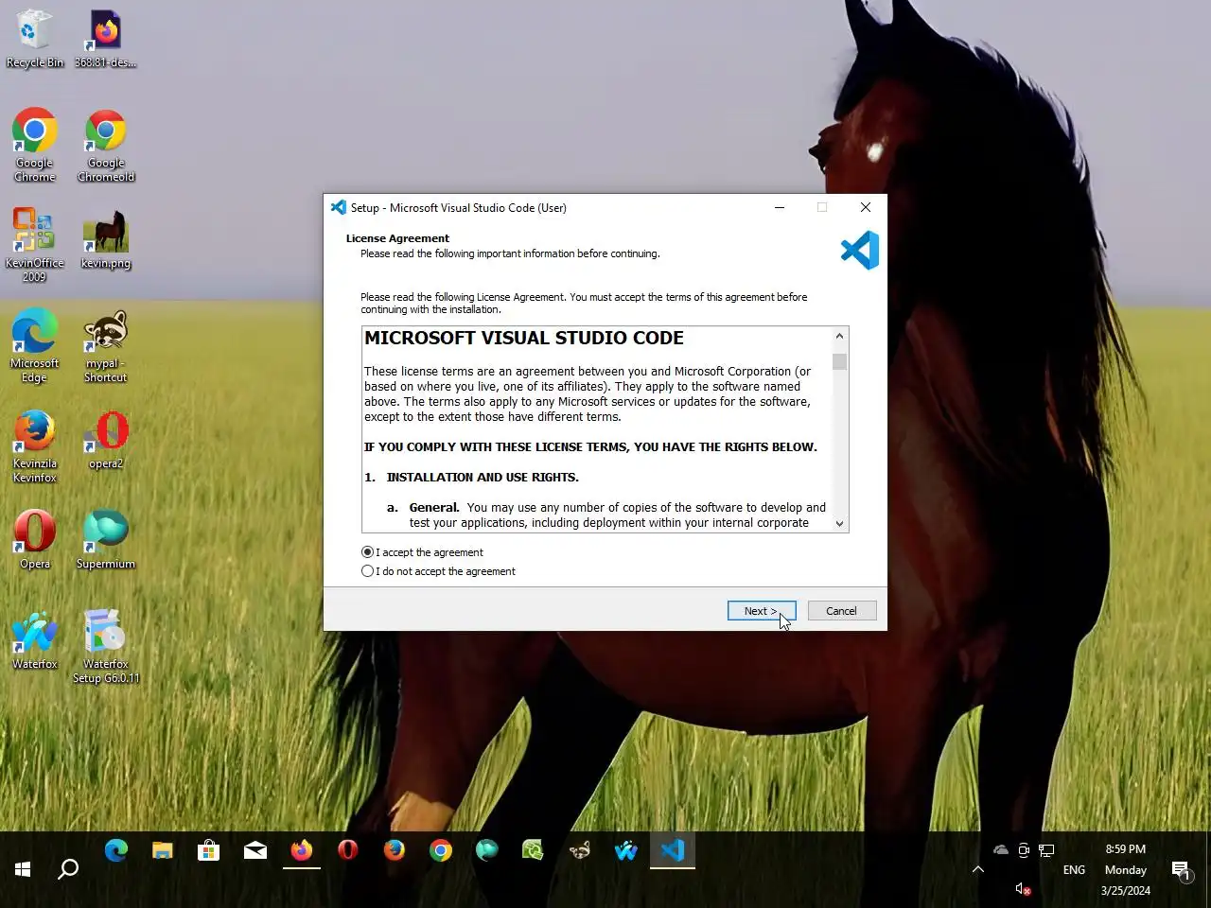Screen dimensions: 1211x908
Task: Click VS Code setup icon in taskbar
Action: coord(673,850)
